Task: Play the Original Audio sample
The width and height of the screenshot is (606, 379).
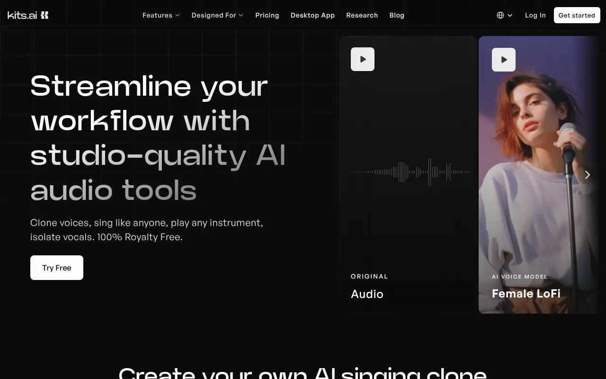Action: tap(362, 59)
